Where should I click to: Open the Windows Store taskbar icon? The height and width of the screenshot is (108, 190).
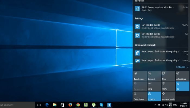[62, 105]
